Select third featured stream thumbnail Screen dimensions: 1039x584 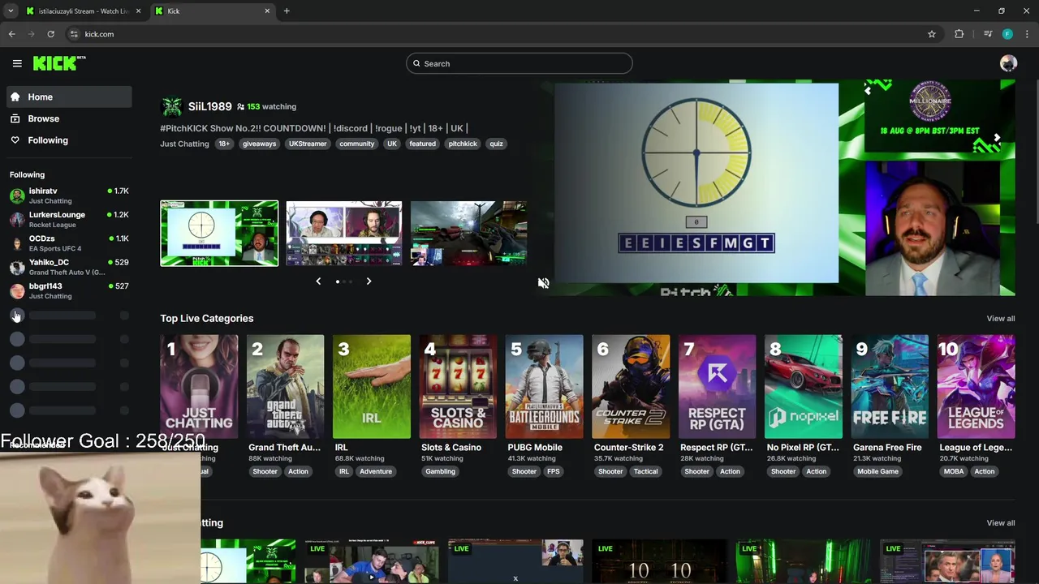[x=469, y=234]
